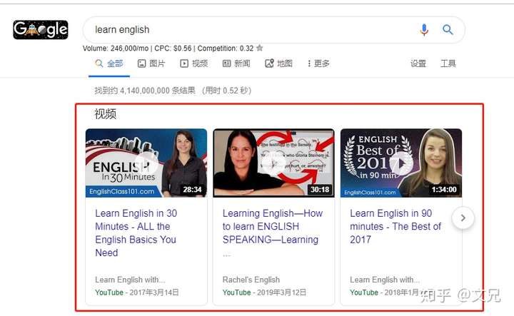This screenshot has width=514, height=316.
Task: Click the blue magnifier search button
Action: (x=448, y=30)
